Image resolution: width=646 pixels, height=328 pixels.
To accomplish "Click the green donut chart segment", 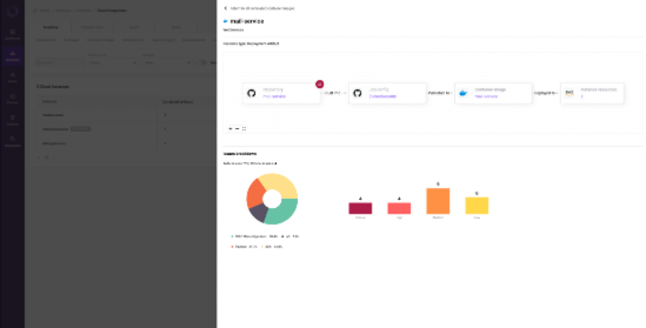I will (284, 211).
